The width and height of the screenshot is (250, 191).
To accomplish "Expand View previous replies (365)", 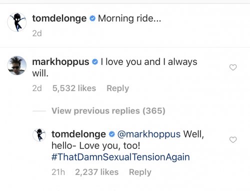I will (x=108, y=111).
